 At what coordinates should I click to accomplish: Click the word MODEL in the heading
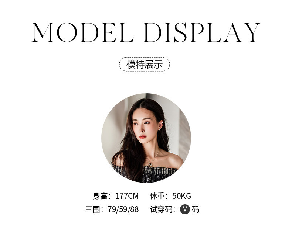(x=83, y=32)
